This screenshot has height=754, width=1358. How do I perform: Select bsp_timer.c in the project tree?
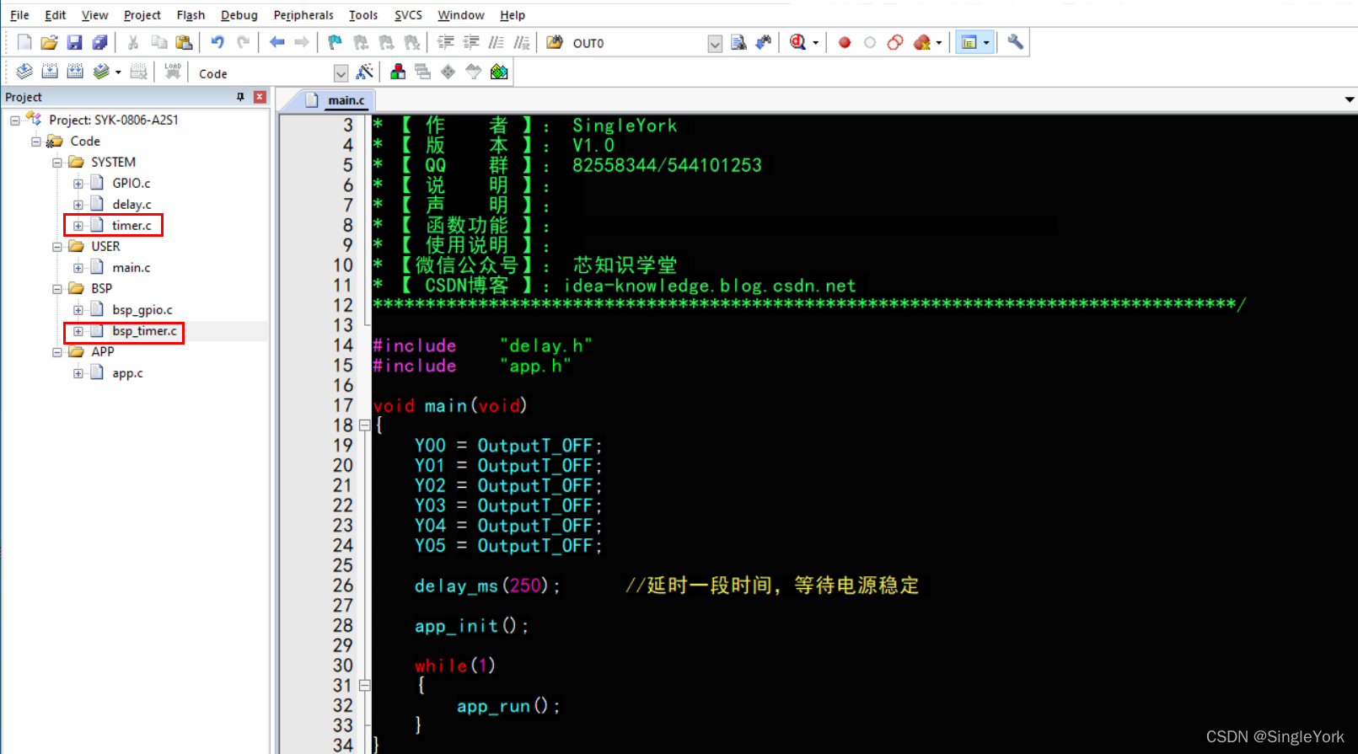[x=144, y=331]
